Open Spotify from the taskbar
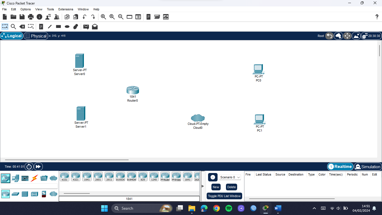Viewport: 382px width, 215px height. pos(228,208)
